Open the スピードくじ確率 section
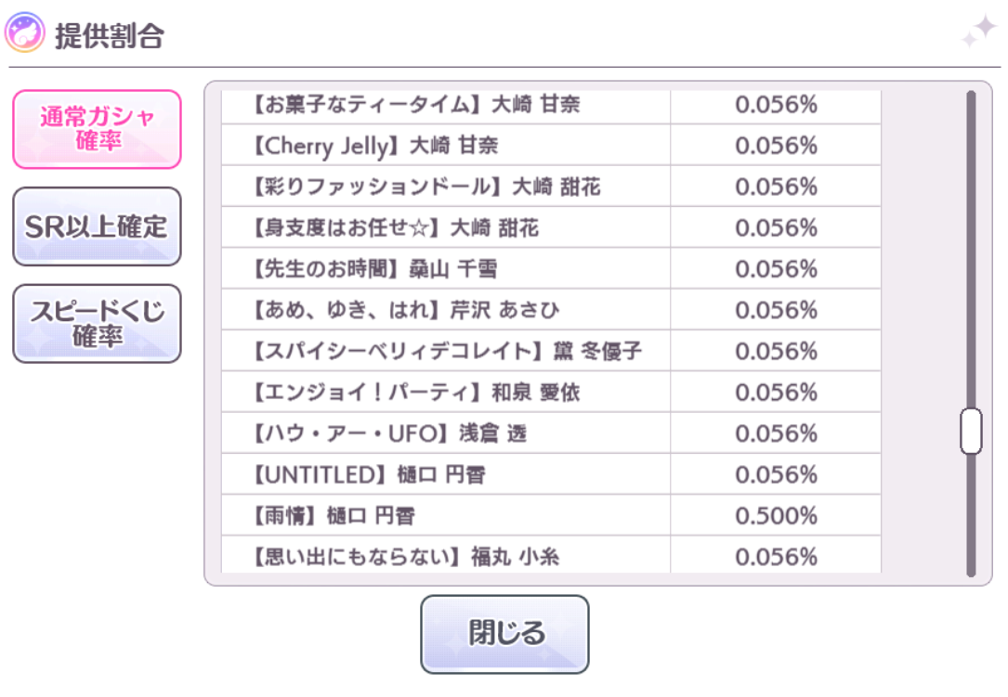 pos(96,323)
